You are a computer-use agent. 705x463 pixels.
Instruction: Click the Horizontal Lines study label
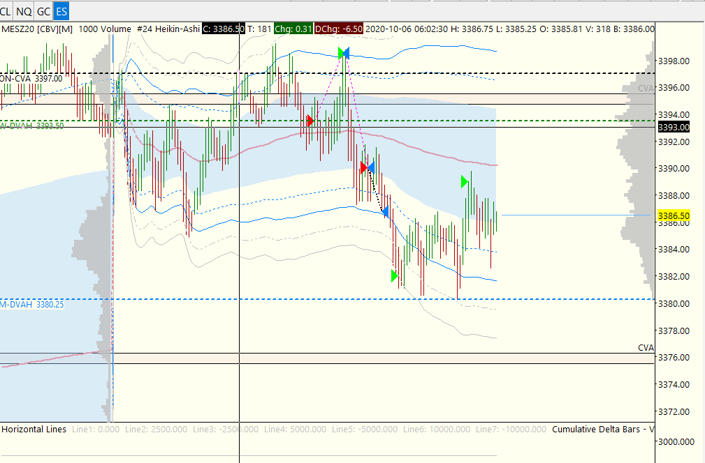pyautogui.click(x=34, y=430)
